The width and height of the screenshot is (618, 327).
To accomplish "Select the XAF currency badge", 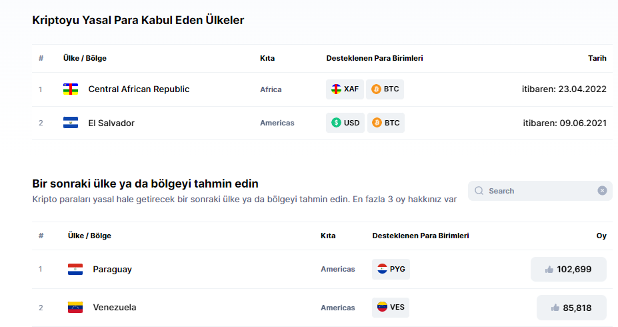I will coord(345,89).
